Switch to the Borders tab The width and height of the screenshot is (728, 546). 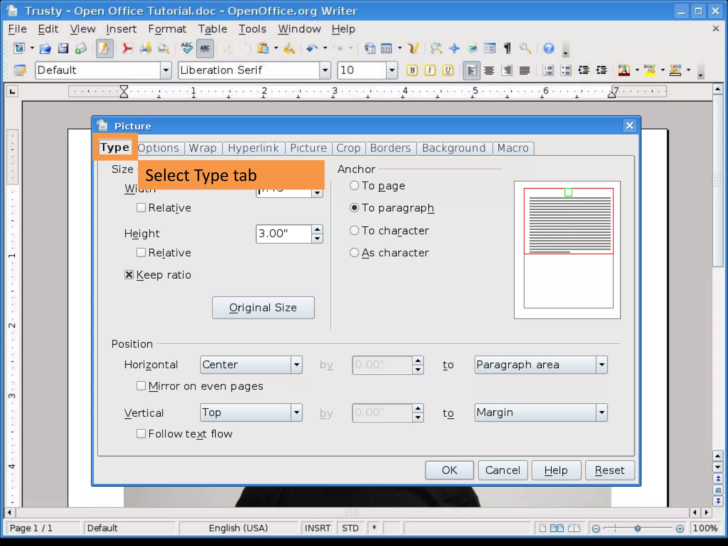[390, 148]
